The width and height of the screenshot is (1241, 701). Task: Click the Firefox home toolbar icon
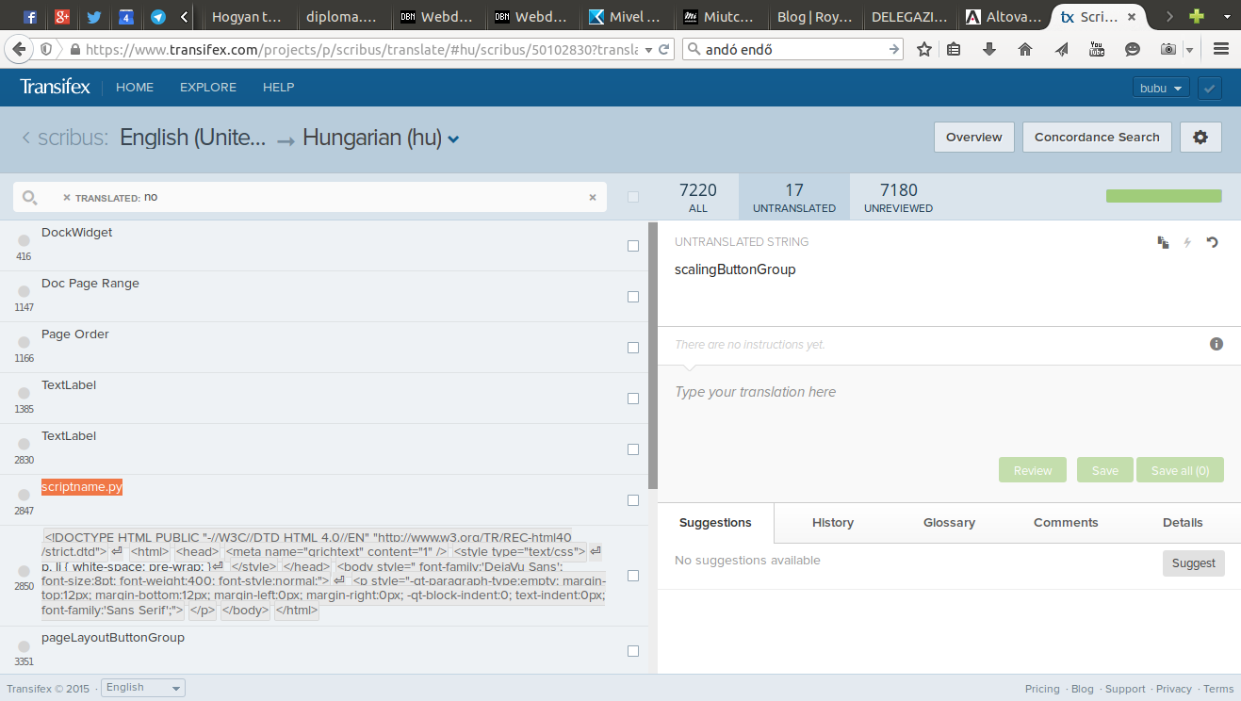pos(1025,49)
